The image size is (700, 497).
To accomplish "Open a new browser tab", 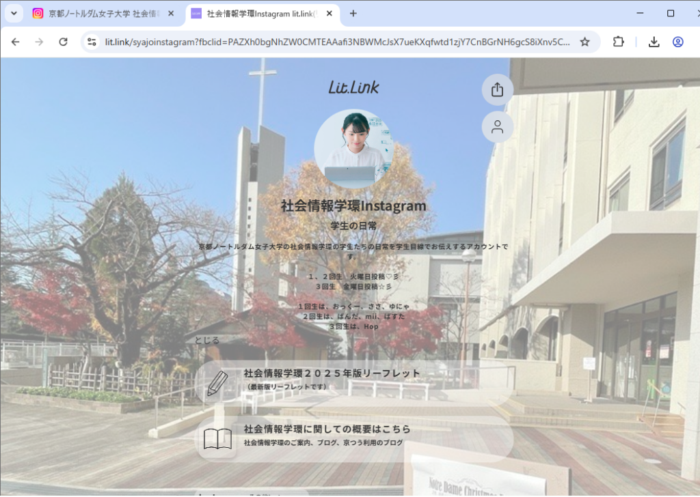I will pyautogui.click(x=353, y=14).
